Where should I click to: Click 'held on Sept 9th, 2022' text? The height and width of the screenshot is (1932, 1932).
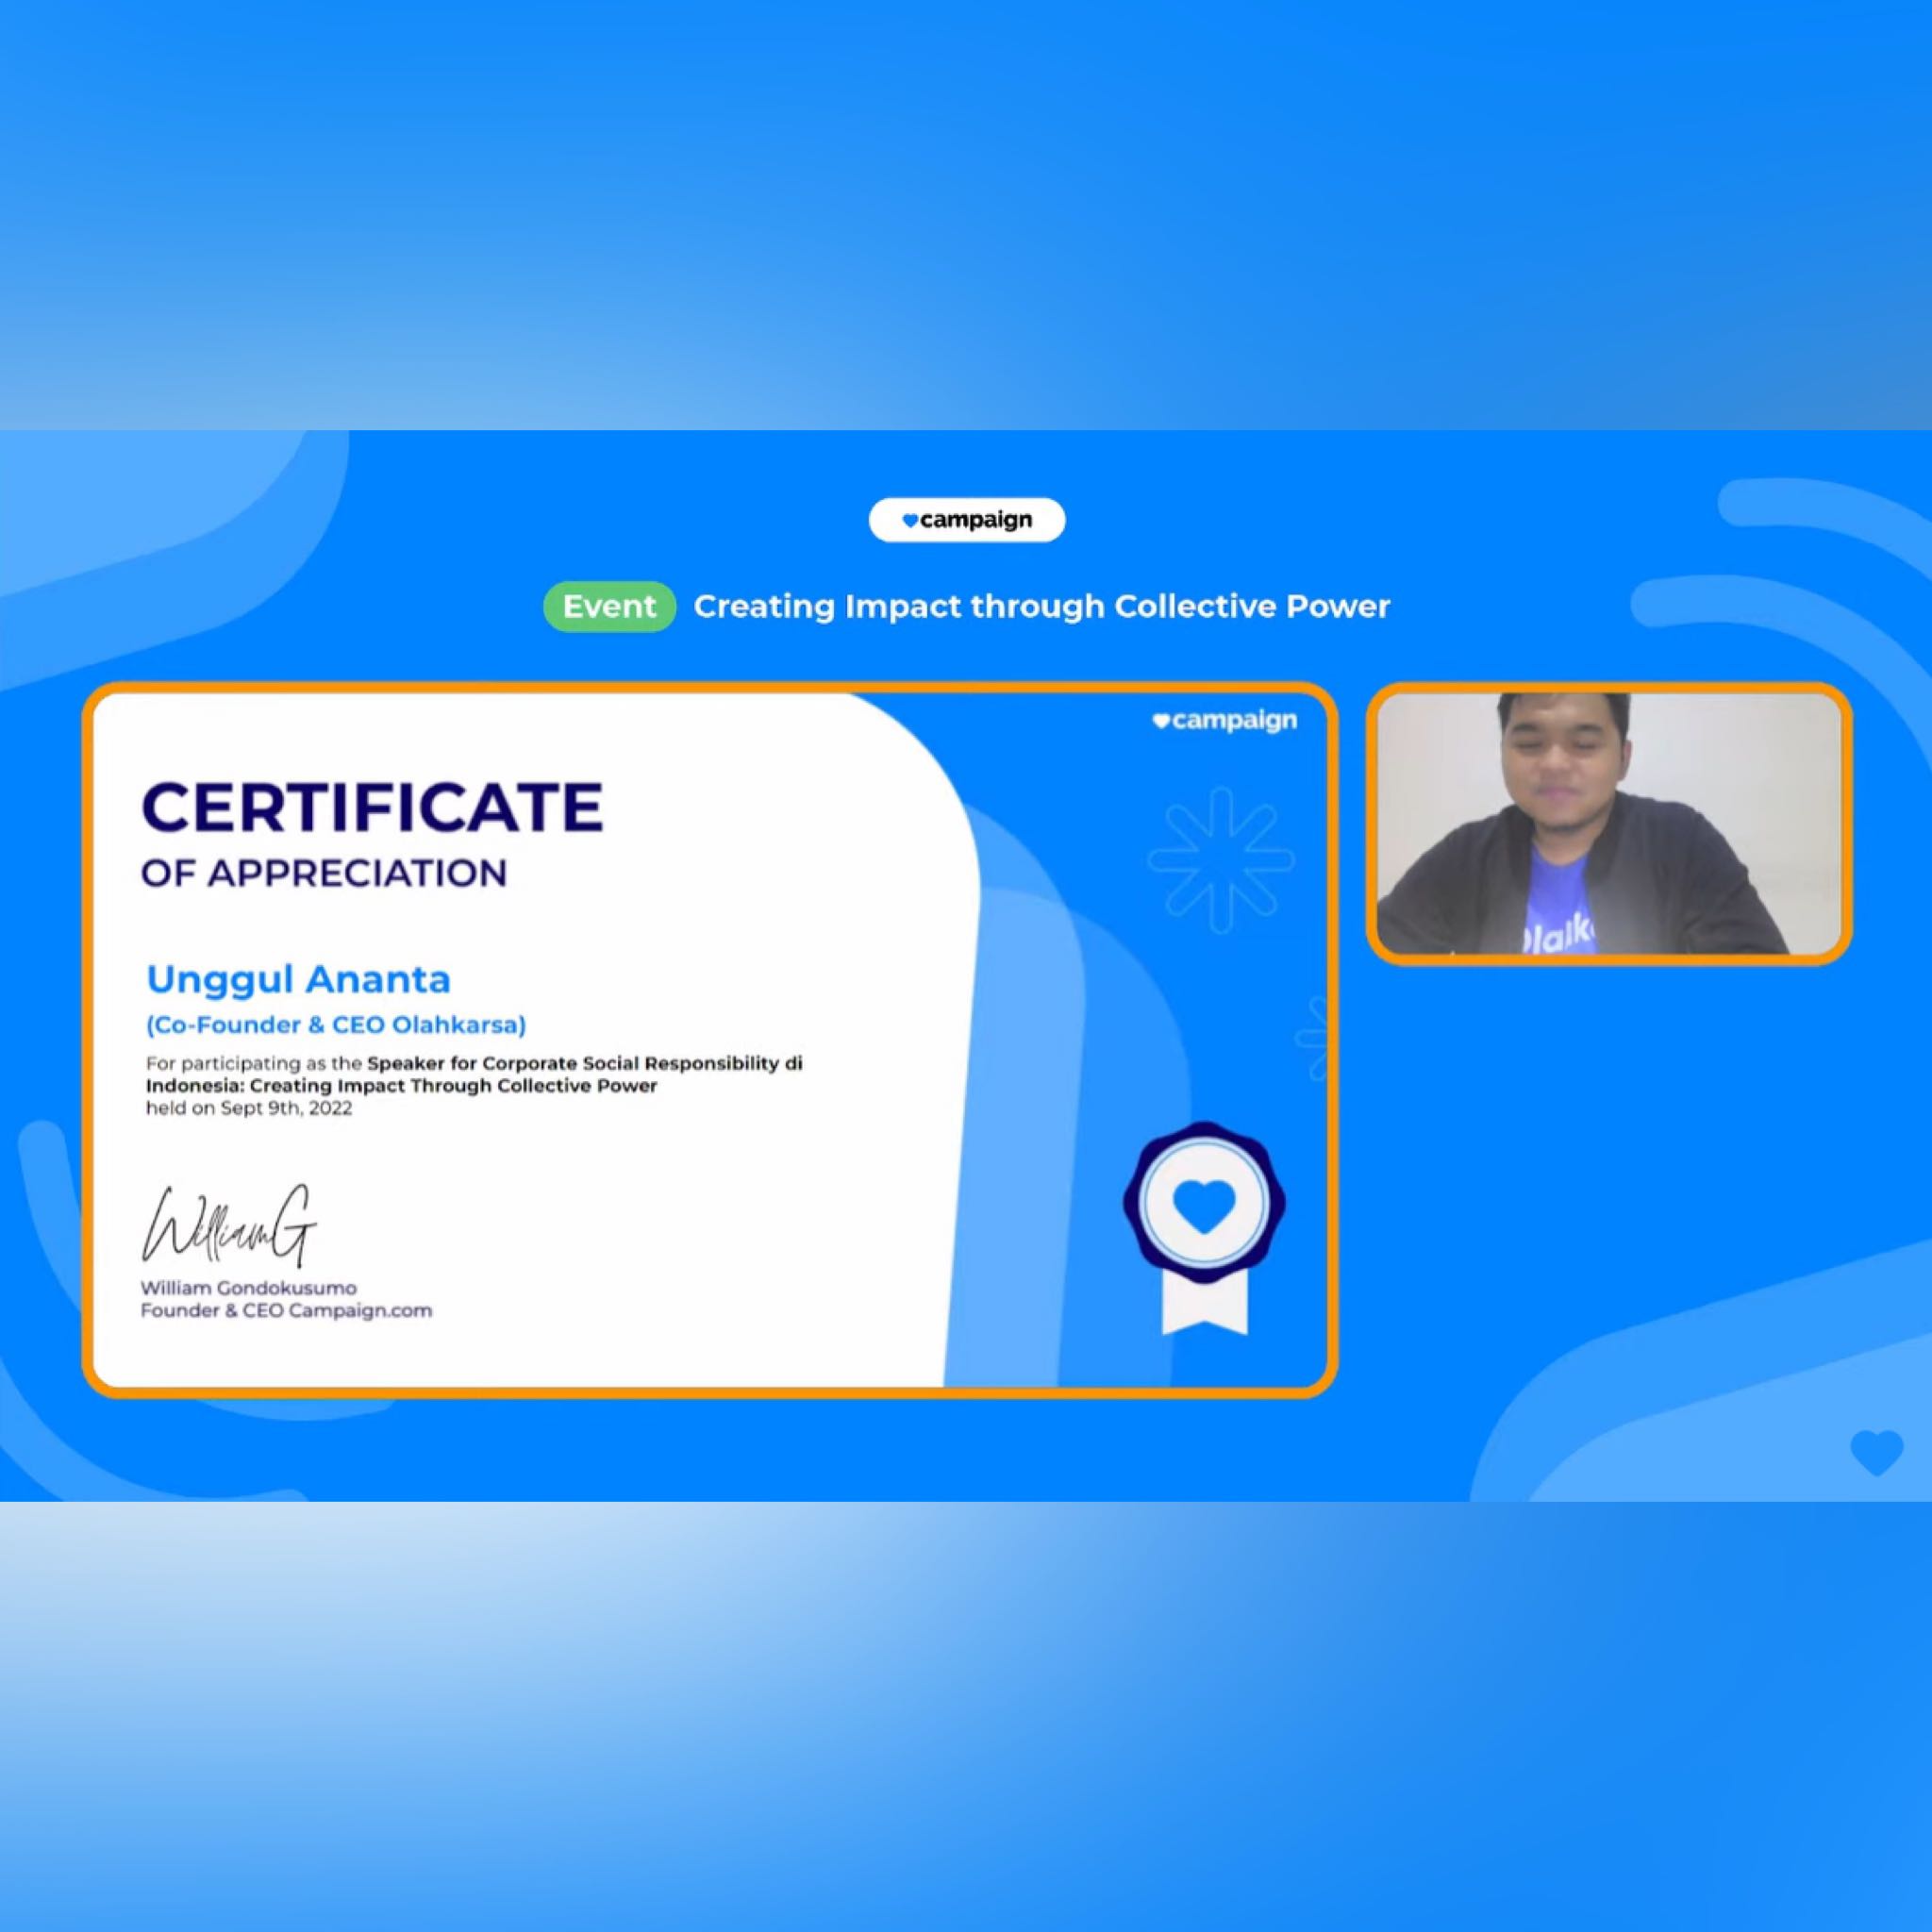click(249, 1108)
